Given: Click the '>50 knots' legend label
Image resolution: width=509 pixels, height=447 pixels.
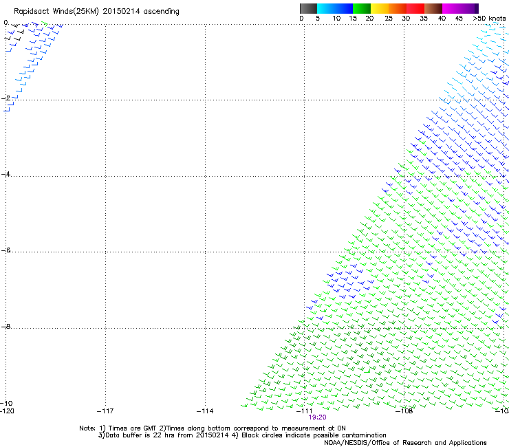Looking at the screenshot, I should (489, 19).
